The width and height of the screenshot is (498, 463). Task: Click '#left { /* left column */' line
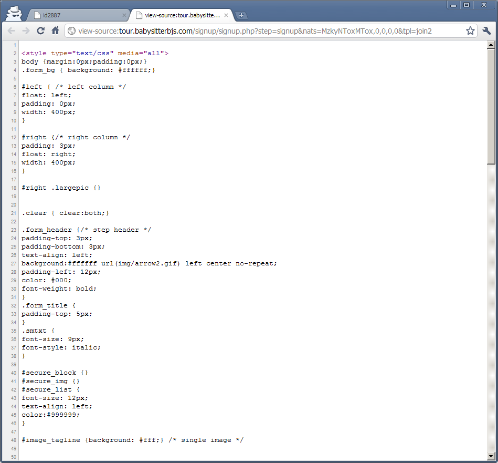click(x=73, y=87)
